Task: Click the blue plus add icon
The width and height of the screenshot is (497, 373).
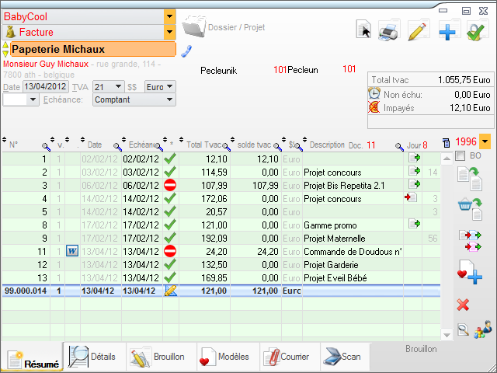Action: [448, 31]
